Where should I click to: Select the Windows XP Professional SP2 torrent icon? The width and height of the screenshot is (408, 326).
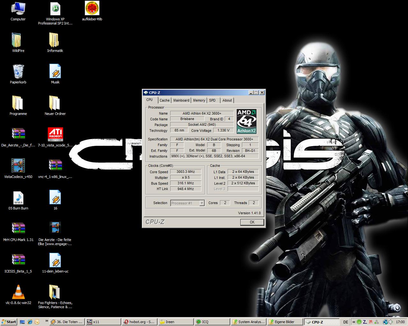[55, 13]
